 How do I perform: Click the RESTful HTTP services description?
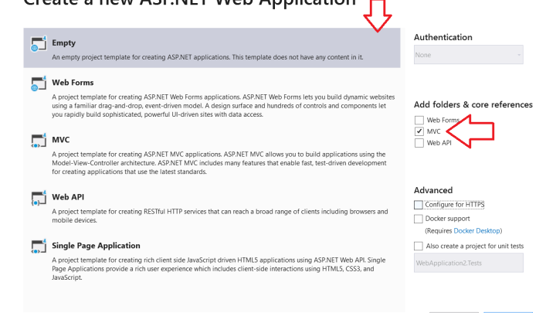[x=220, y=216]
